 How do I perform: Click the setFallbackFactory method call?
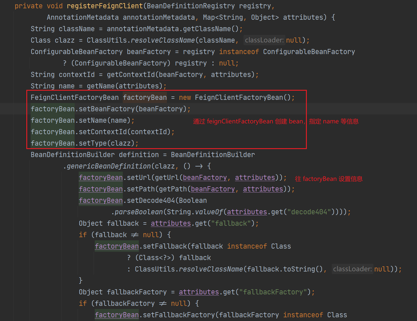[x=179, y=315]
